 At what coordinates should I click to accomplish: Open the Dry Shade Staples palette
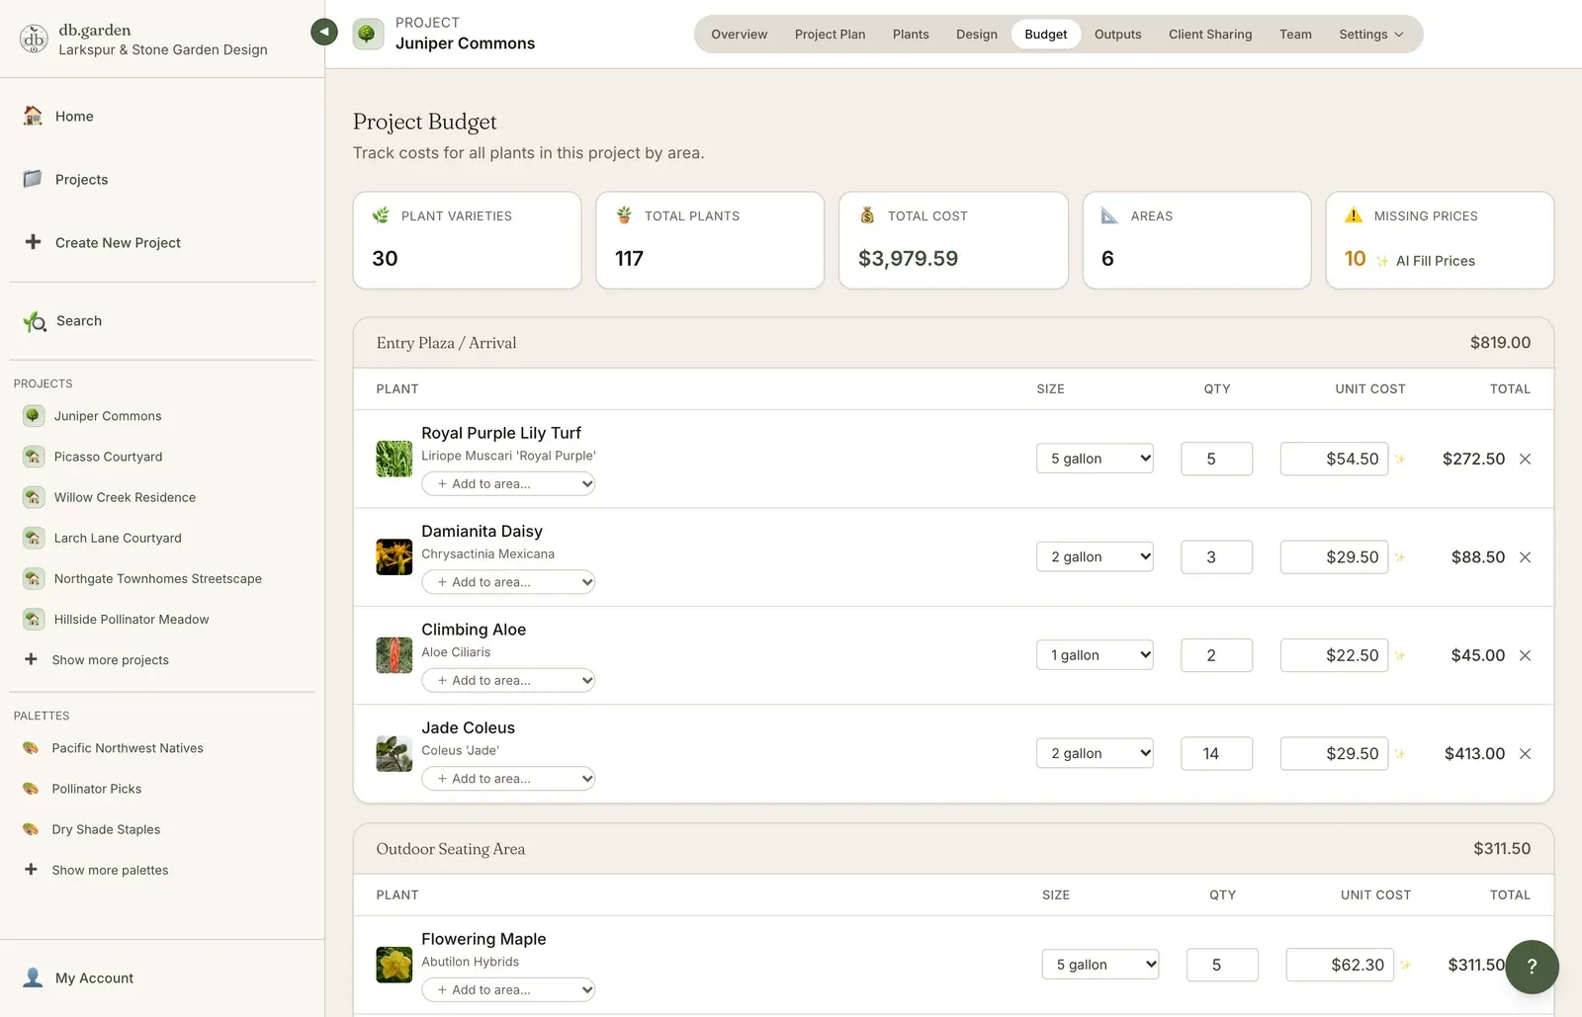[x=91, y=829]
